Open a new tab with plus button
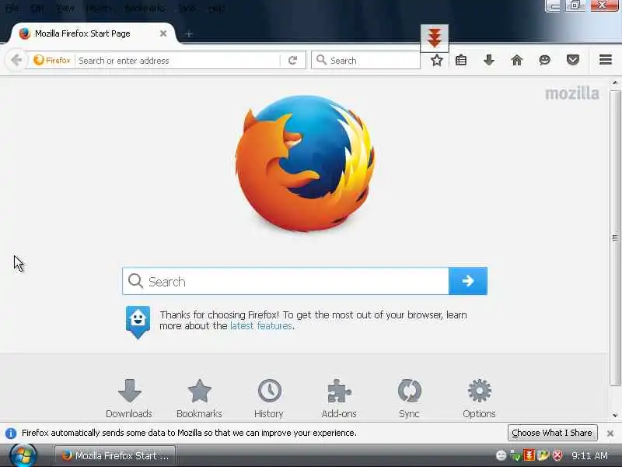622x467 pixels. tap(189, 34)
